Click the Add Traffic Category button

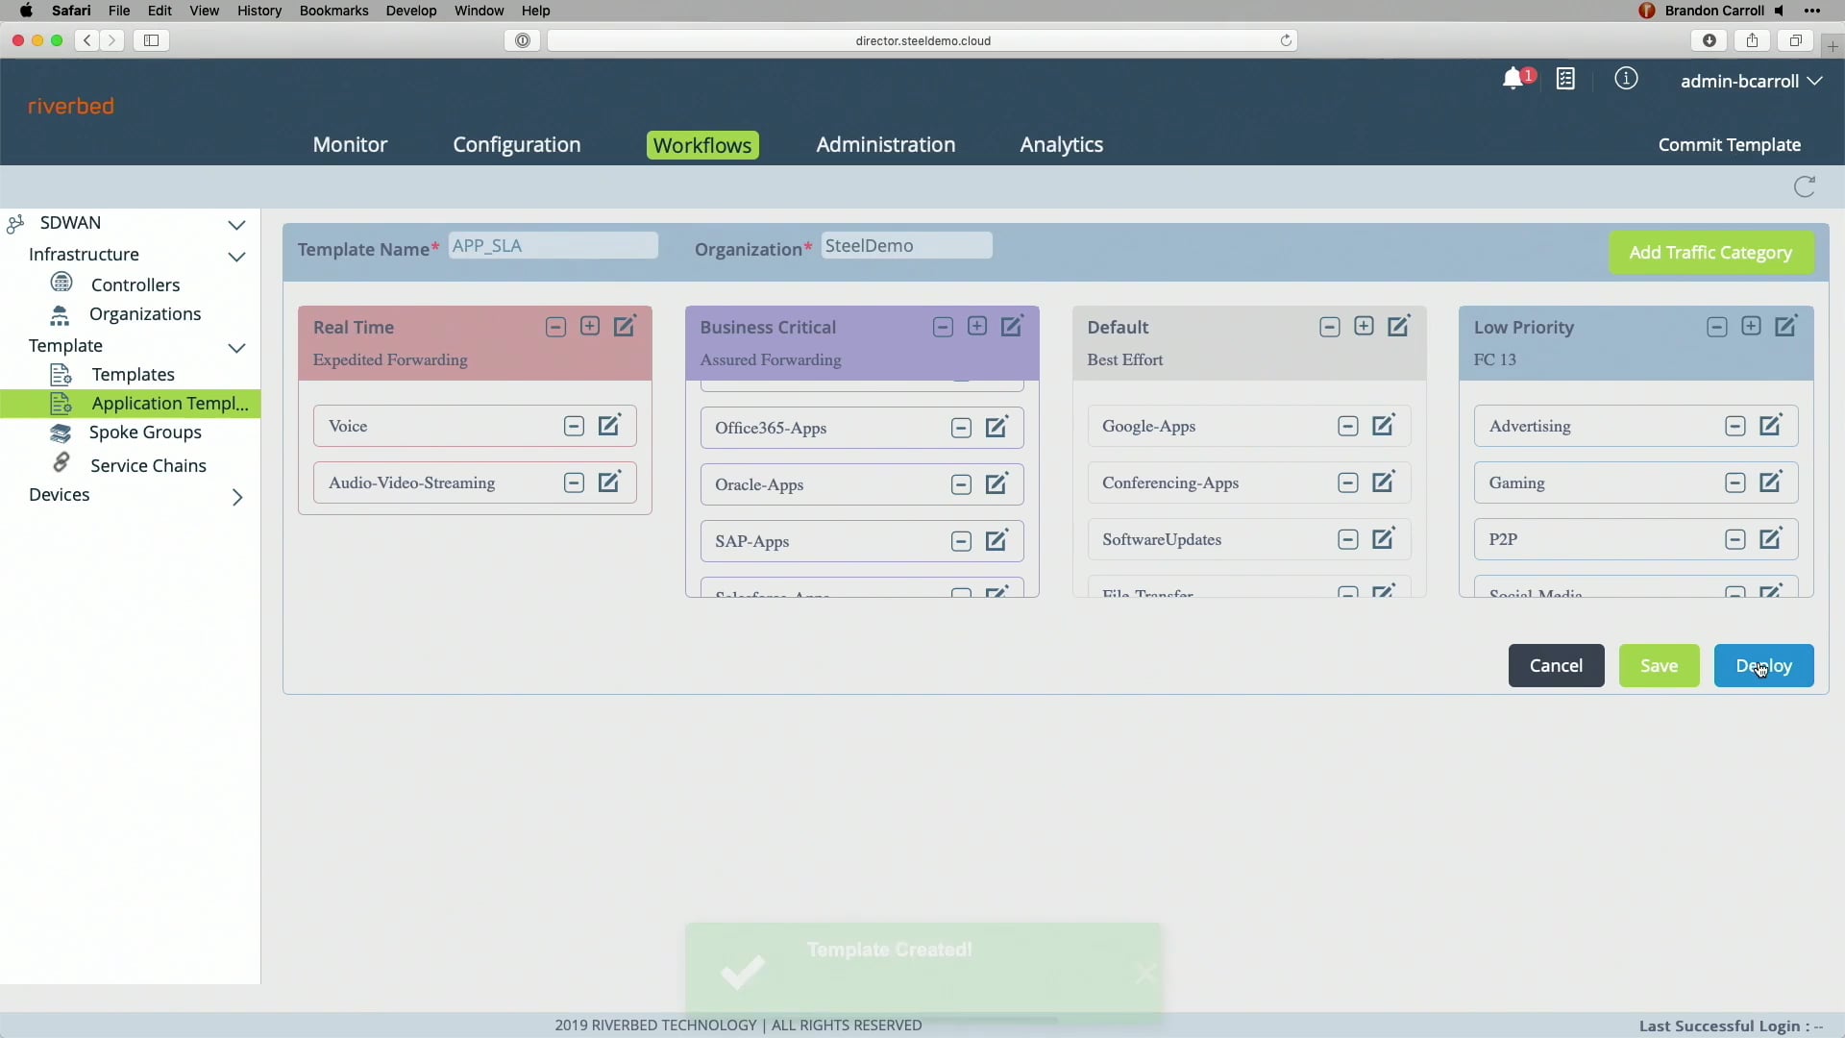tap(1710, 252)
